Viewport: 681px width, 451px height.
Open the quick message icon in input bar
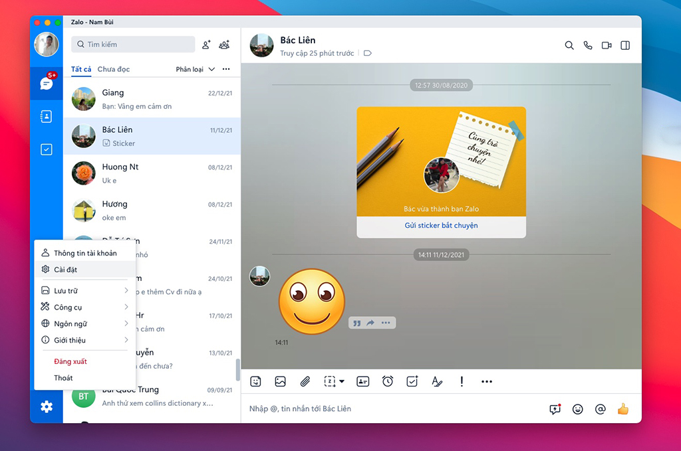pyautogui.click(x=555, y=409)
